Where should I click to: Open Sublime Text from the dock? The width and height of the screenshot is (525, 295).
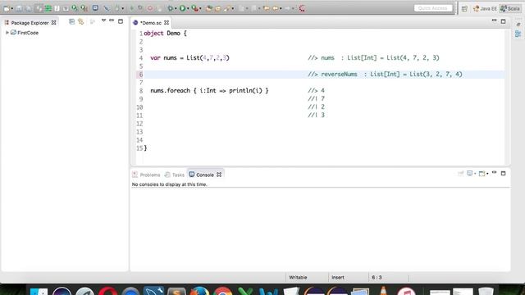176,290
